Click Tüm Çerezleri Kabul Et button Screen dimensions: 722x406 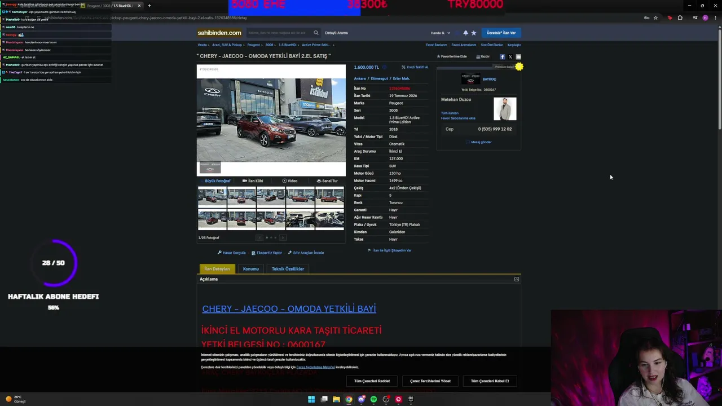point(490,381)
